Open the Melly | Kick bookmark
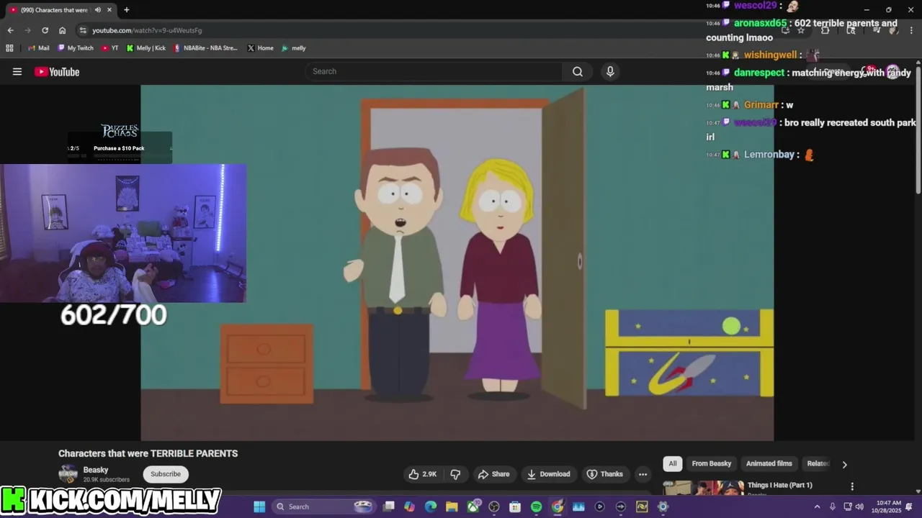Viewport: 922px width, 518px height. 146,48
